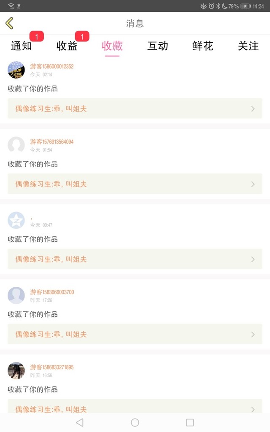Expand chevron on 00:47 work card

[253, 259]
